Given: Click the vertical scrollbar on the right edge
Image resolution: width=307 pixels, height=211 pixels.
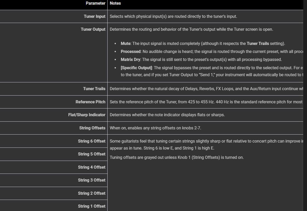Looking at the screenshot, I should (305, 103).
